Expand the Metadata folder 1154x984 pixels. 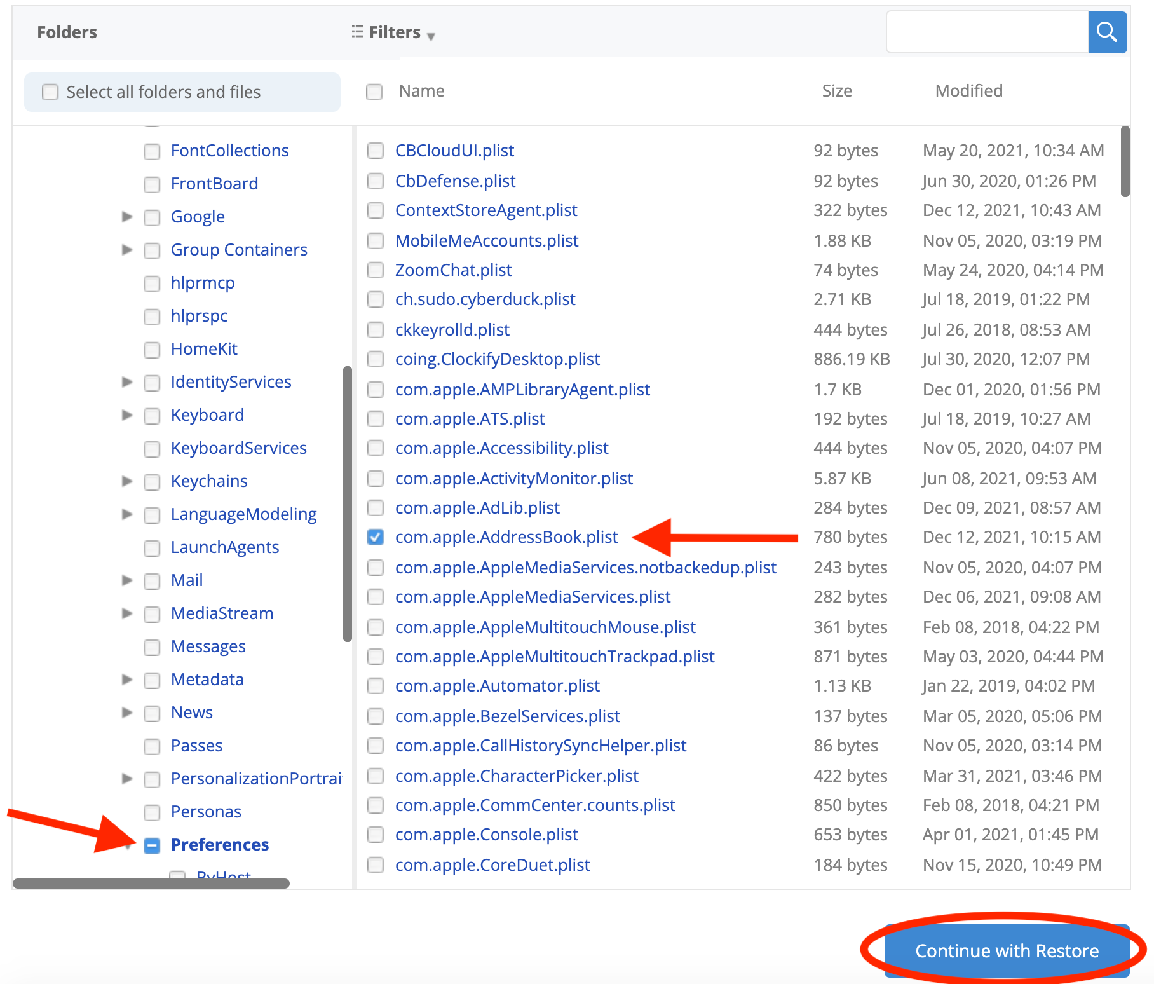click(127, 680)
